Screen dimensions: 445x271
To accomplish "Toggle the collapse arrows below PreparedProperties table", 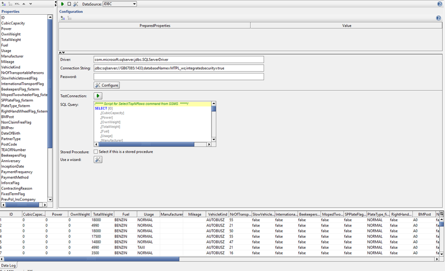I will 62,53.
